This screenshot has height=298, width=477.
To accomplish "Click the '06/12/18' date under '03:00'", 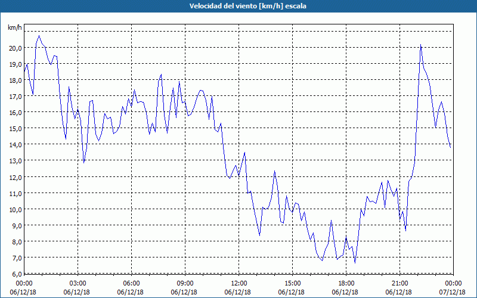I will [x=77, y=292].
